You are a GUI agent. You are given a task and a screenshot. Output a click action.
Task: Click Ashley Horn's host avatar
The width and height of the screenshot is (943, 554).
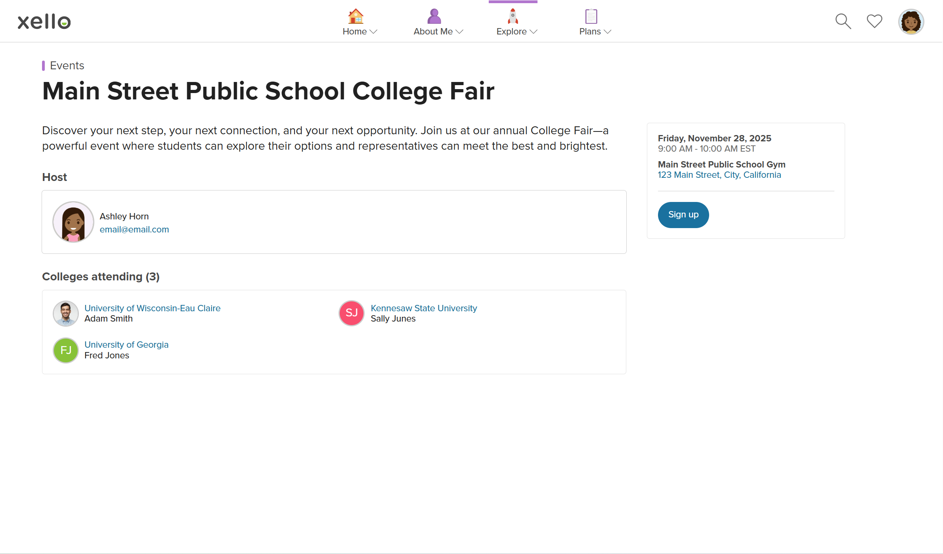click(x=73, y=222)
